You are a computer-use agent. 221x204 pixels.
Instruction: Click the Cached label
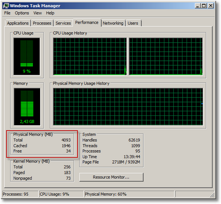(x=20, y=146)
